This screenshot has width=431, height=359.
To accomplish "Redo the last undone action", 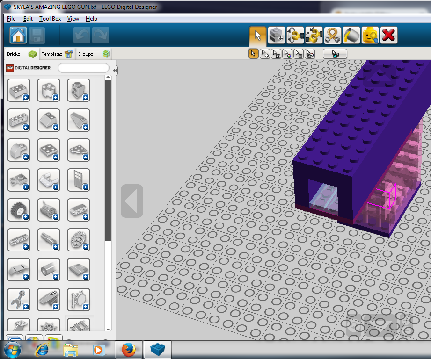I will coord(101,35).
